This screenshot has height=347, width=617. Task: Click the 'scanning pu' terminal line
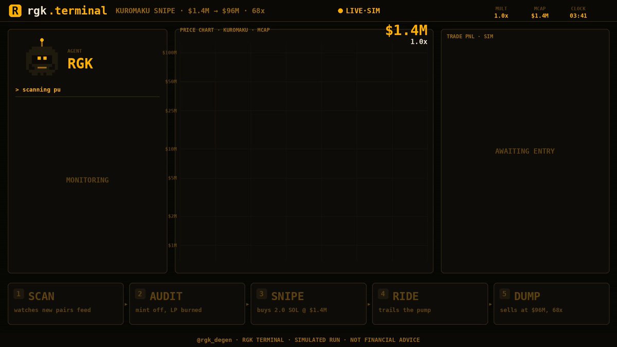coord(38,89)
